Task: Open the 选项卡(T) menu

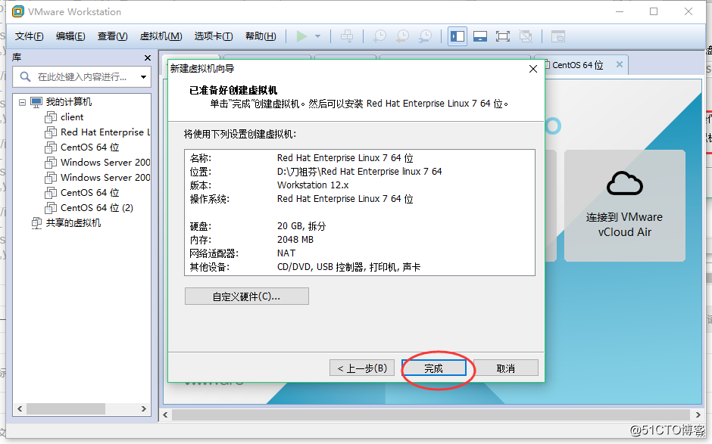Action: 214,36
